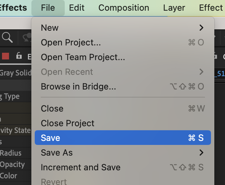225x185 pixels.
Task: Click the red label color swatch
Action: pyautogui.click(x=6, y=56)
